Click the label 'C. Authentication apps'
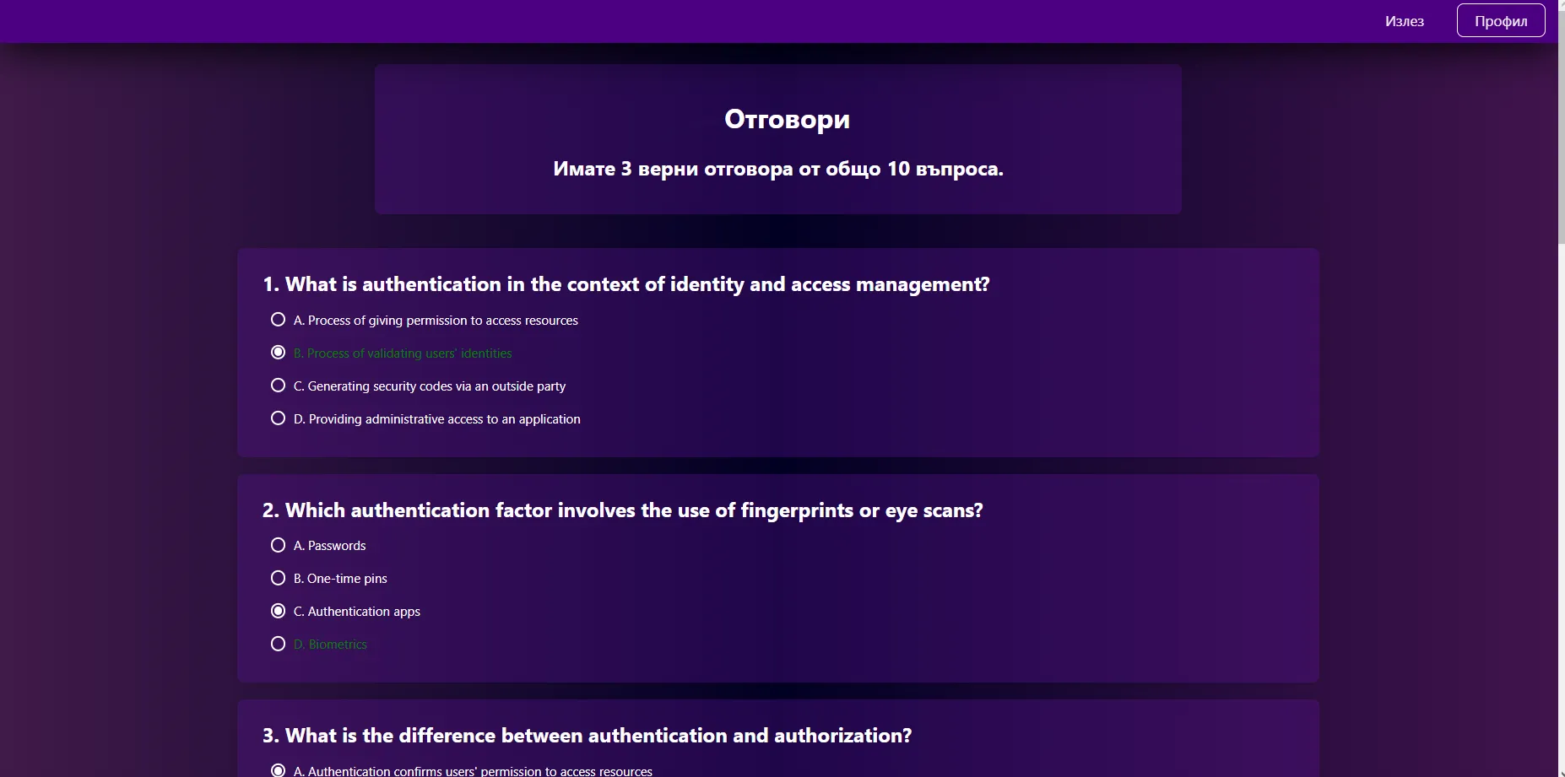Screen dimensions: 1565x777 tap(357, 612)
